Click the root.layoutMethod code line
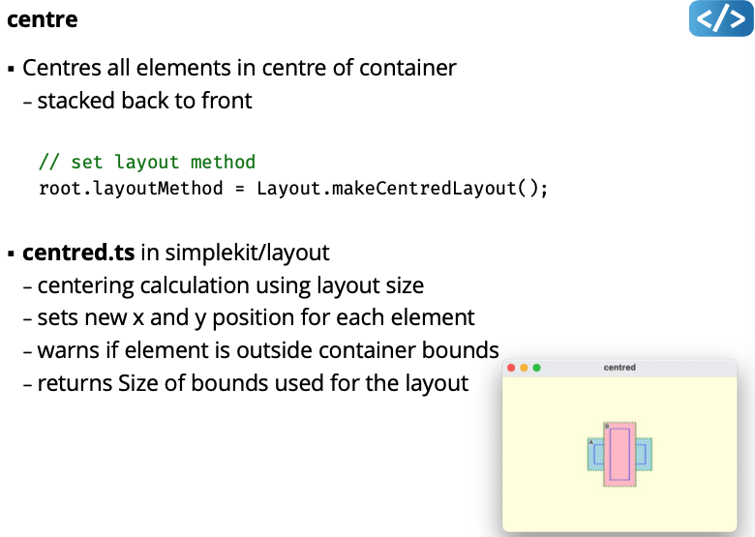Image resolution: width=755 pixels, height=537 pixels. tap(293, 188)
